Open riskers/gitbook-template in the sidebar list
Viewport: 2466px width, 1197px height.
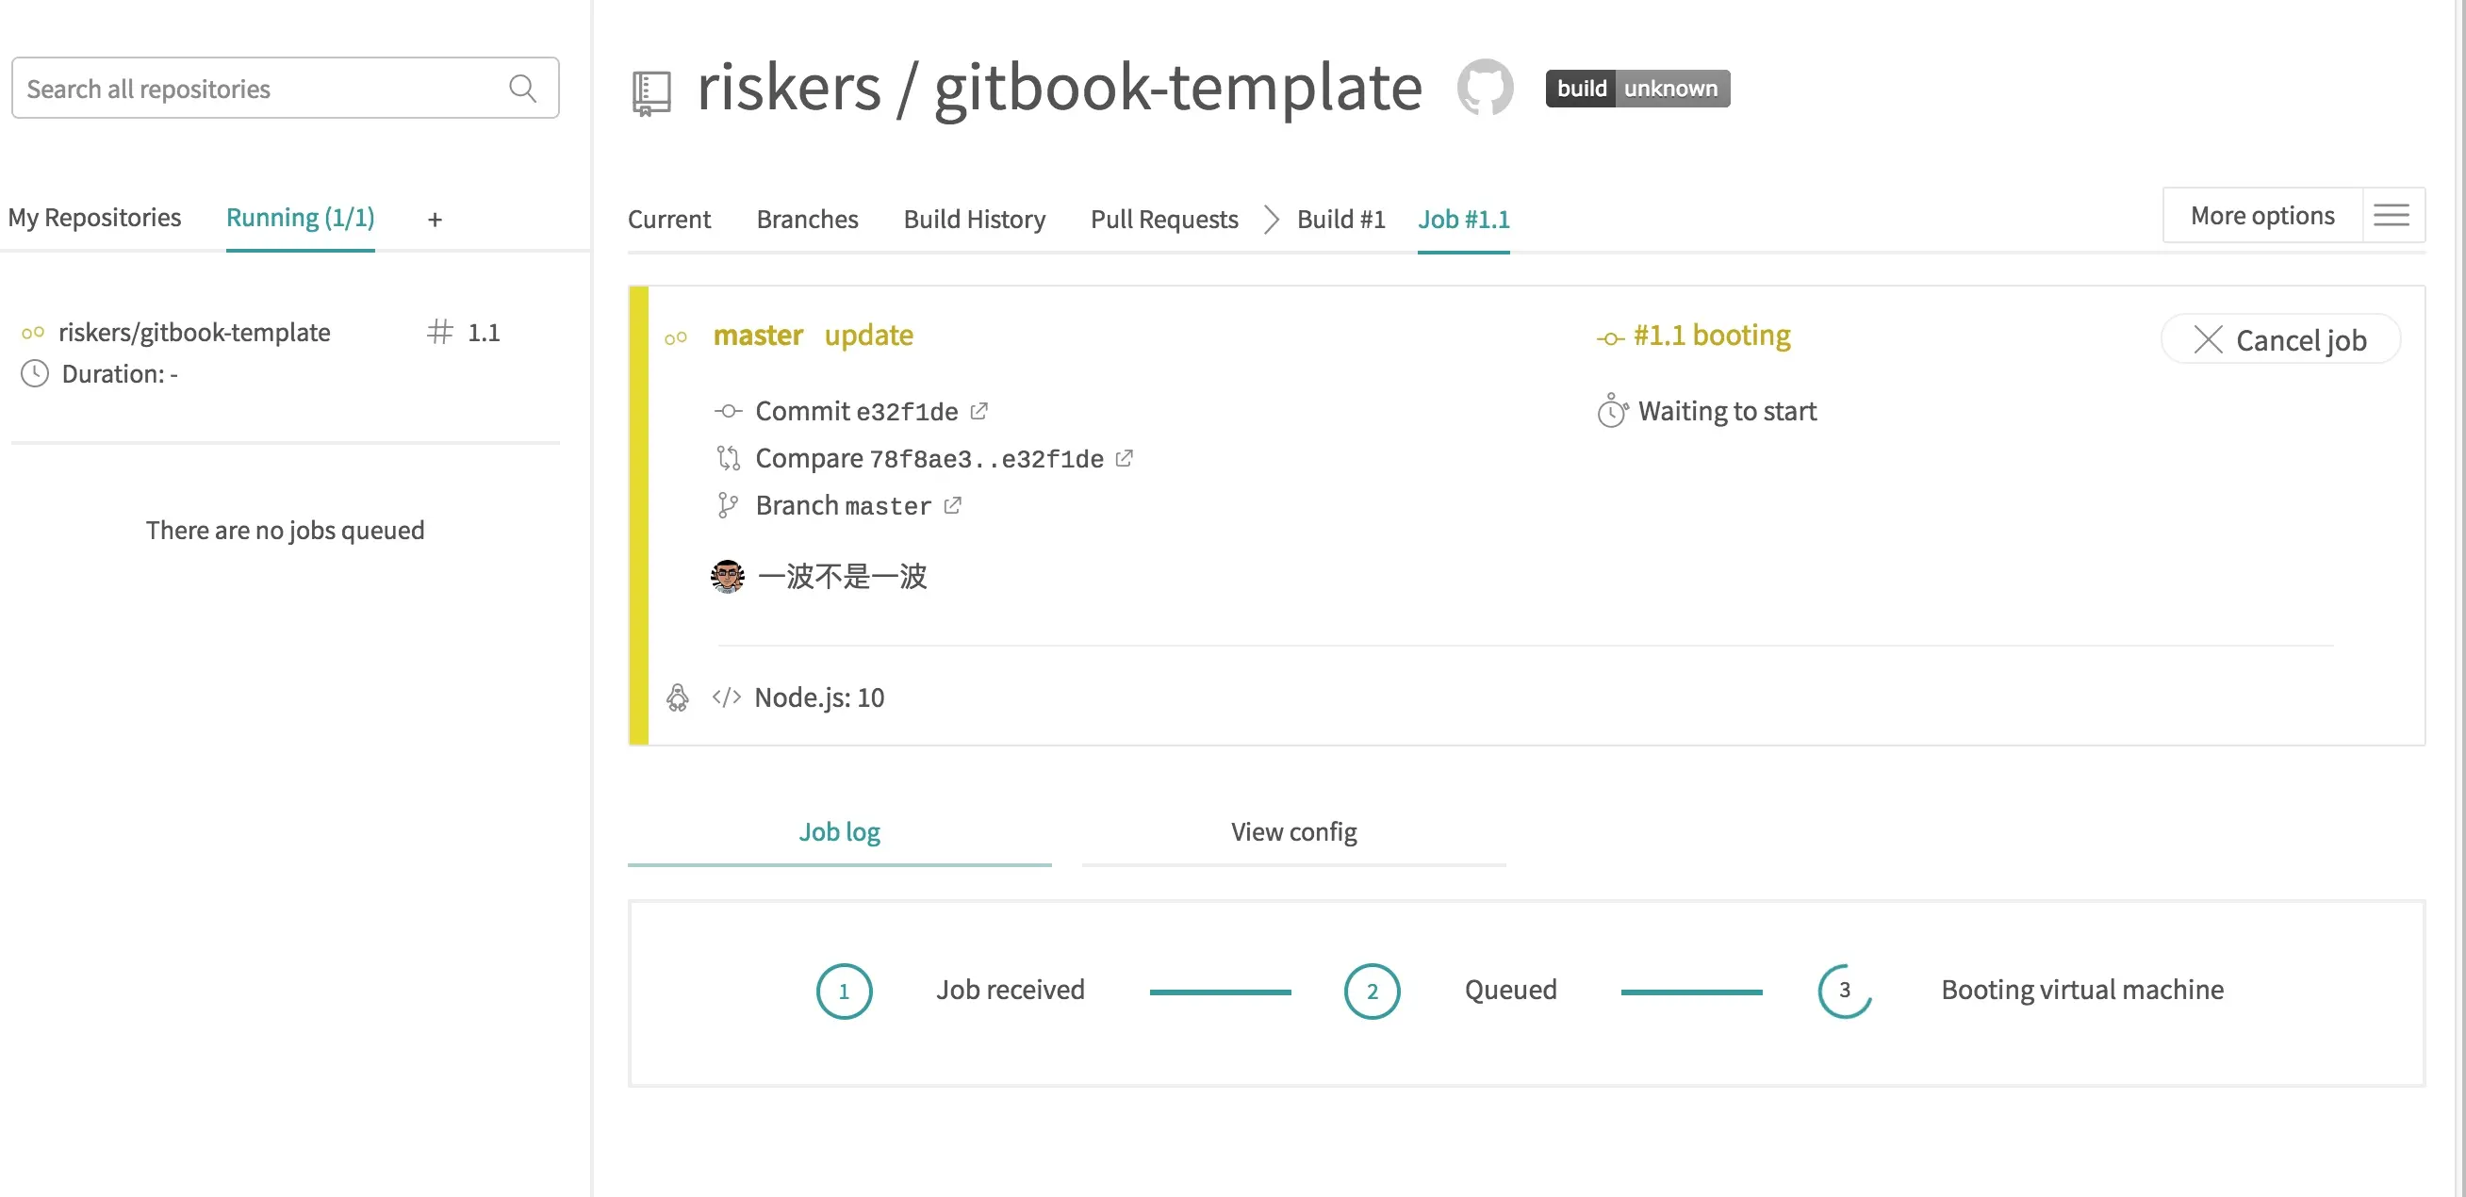194,332
